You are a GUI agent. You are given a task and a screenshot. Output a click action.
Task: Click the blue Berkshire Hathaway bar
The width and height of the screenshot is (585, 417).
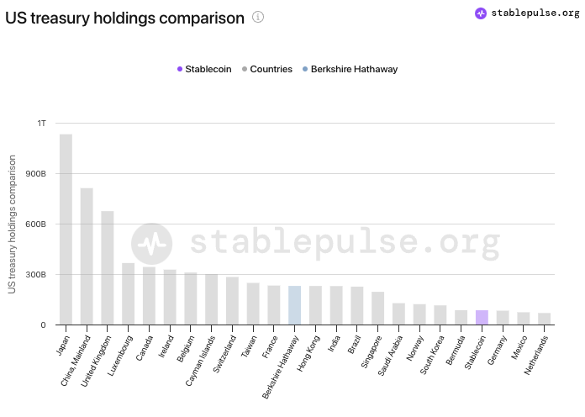pyautogui.click(x=294, y=305)
